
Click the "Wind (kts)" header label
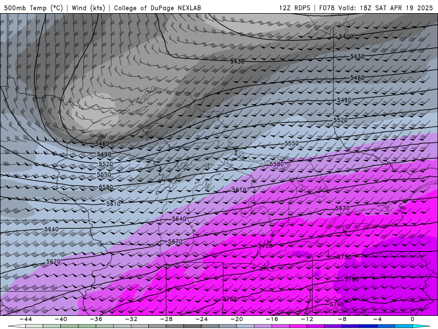click(88, 8)
